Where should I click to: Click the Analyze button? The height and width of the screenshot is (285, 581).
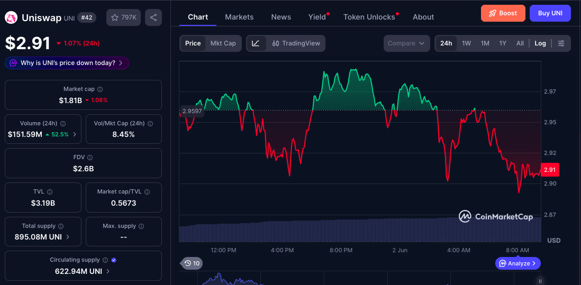click(518, 263)
